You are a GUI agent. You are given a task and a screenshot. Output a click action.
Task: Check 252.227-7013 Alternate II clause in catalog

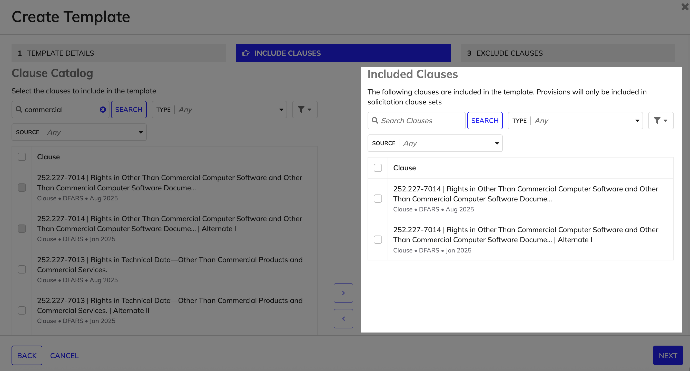tap(22, 310)
